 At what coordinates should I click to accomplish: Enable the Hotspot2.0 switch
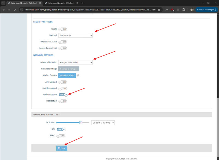click(63, 101)
